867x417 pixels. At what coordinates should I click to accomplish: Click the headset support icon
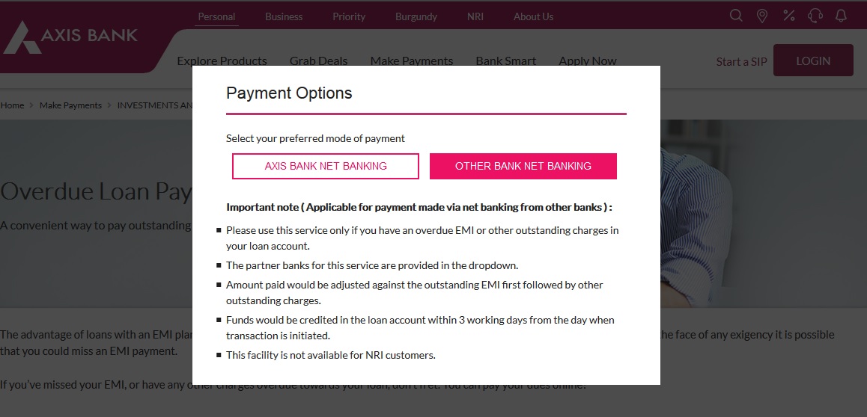pyautogui.click(x=815, y=16)
